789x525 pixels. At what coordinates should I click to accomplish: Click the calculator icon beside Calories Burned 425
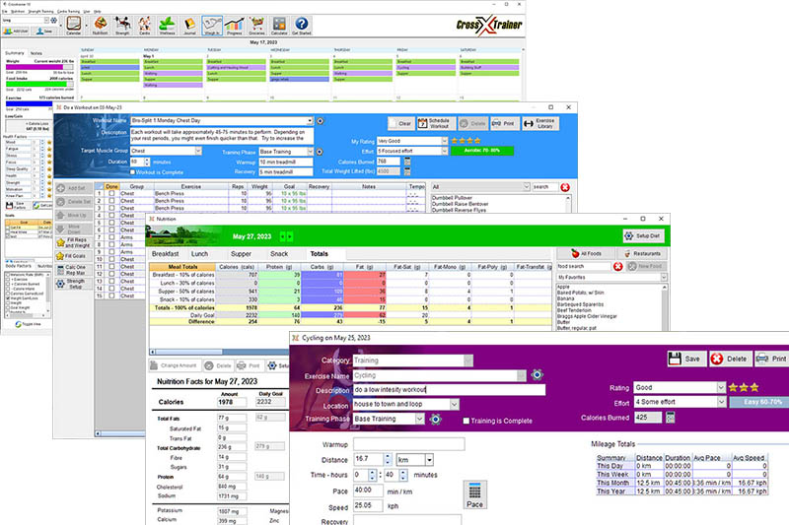[x=671, y=418]
